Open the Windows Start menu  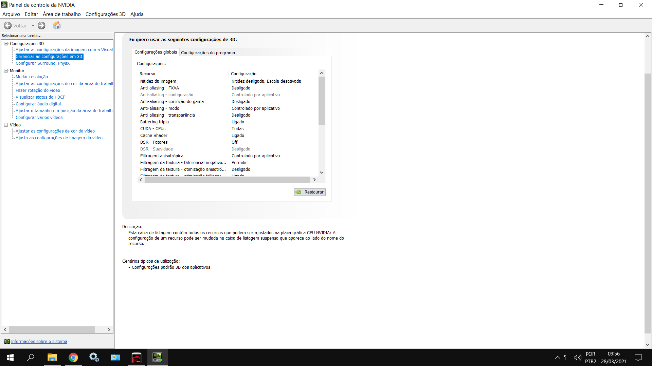coord(10,358)
